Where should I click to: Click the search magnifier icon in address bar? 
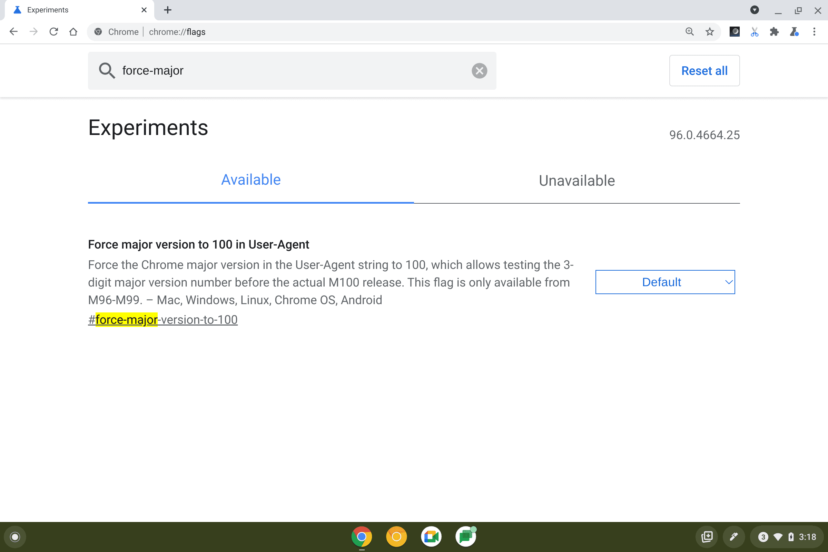[x=690, y=32]
